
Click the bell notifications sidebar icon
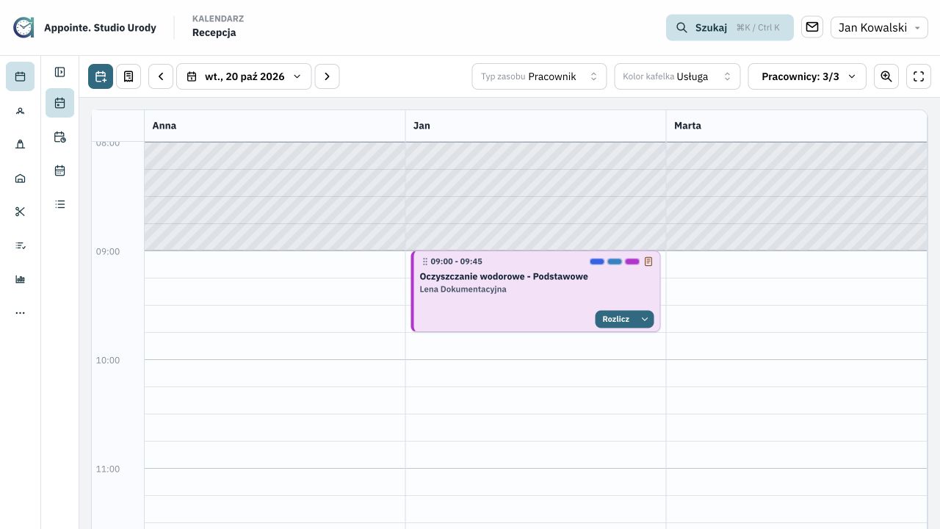point(20,144)
